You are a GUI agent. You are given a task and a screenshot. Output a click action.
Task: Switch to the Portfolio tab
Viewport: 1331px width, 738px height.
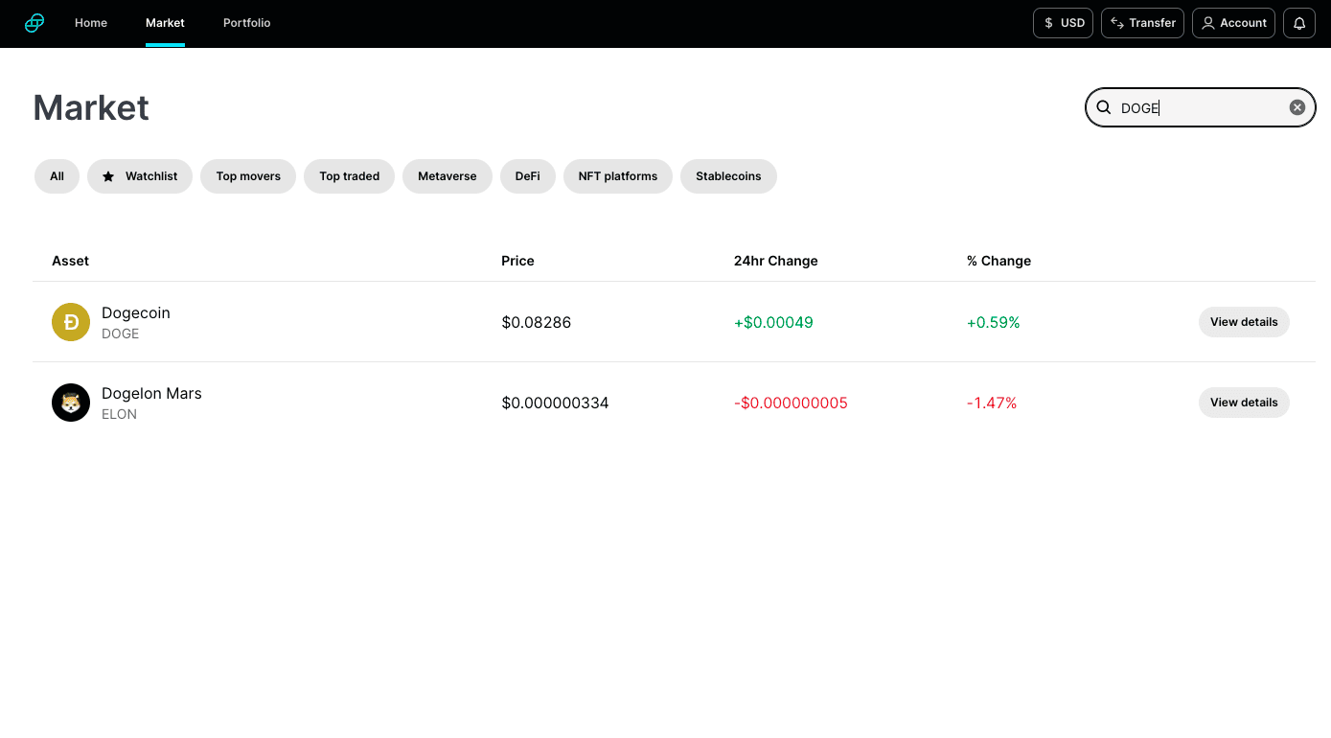click(247, 23)
